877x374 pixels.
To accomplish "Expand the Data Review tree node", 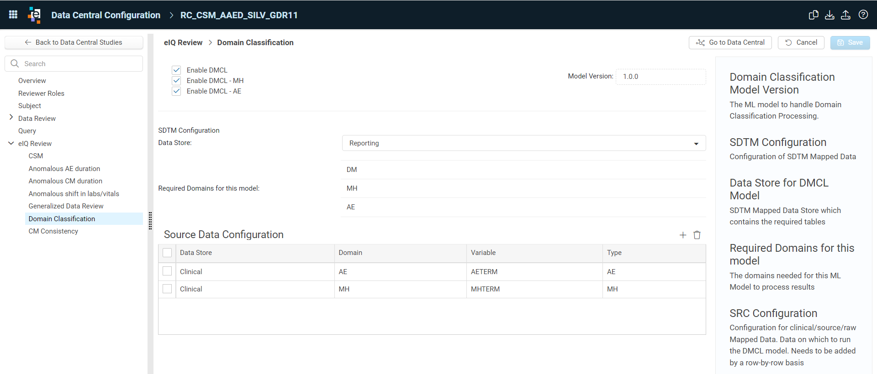I will click(11, 118).
